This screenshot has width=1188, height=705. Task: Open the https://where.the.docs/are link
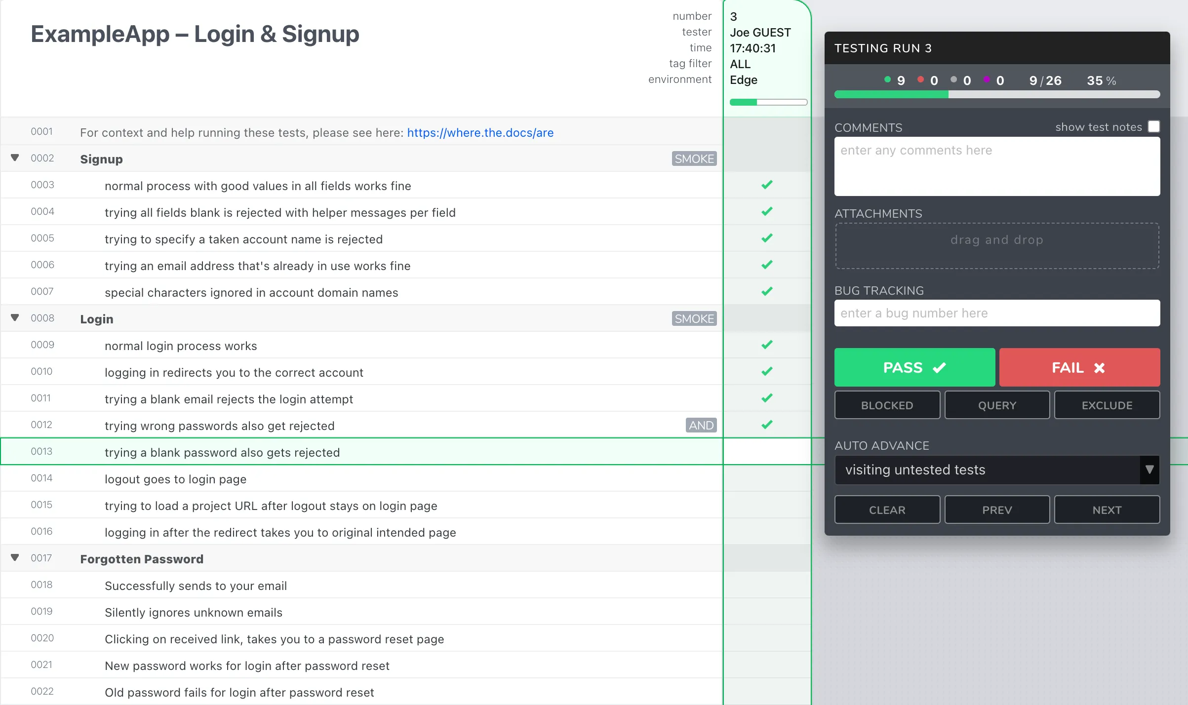pyautogui.click(x=480, y=132)
